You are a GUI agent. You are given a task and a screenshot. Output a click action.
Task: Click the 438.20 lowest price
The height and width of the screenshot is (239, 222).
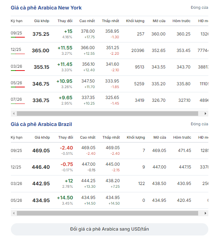coord(113,181)
